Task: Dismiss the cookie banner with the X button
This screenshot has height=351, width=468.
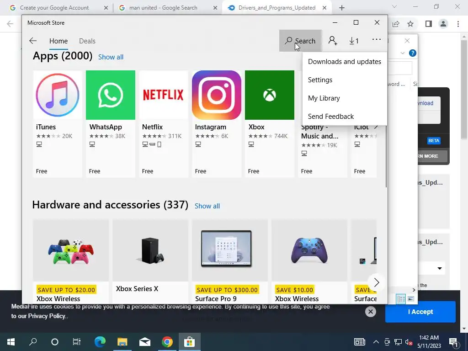Action: (370, 312)
